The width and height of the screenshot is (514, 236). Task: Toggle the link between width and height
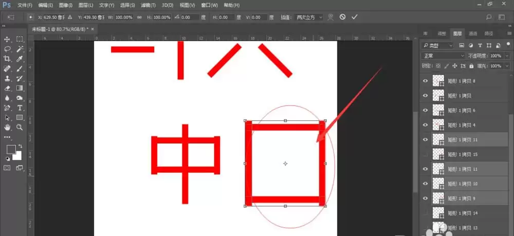[139, 17]
